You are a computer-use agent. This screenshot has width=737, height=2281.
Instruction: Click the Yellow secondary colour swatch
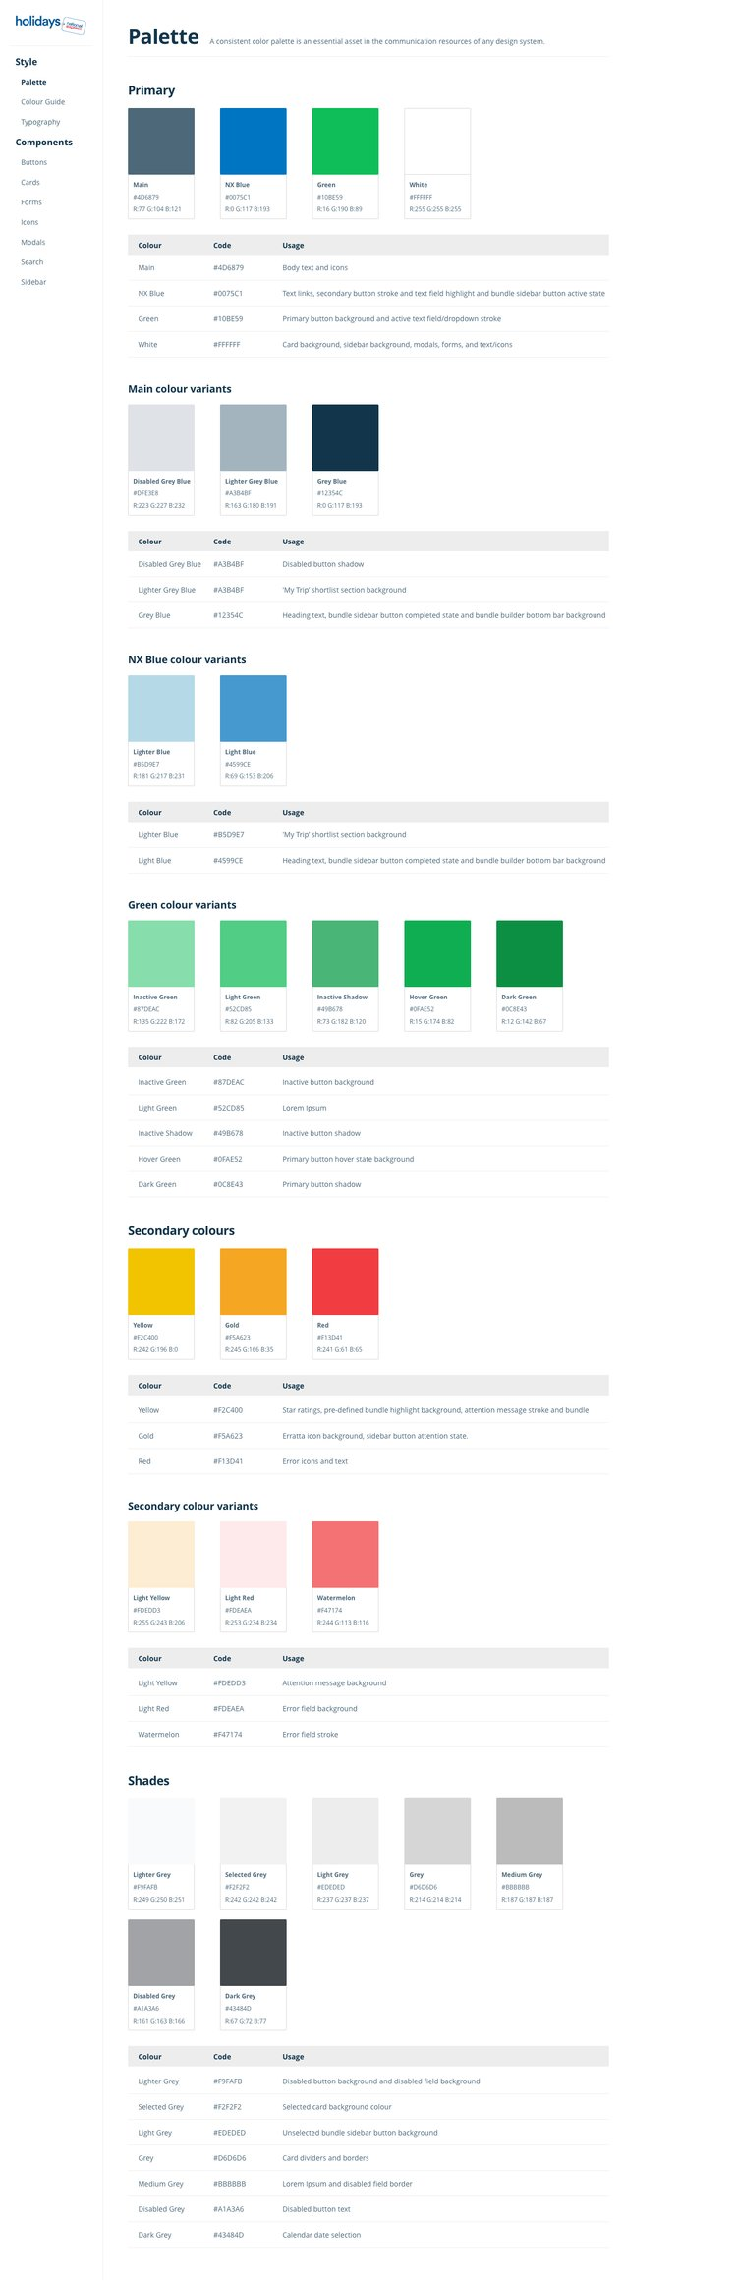(161, 1282)
